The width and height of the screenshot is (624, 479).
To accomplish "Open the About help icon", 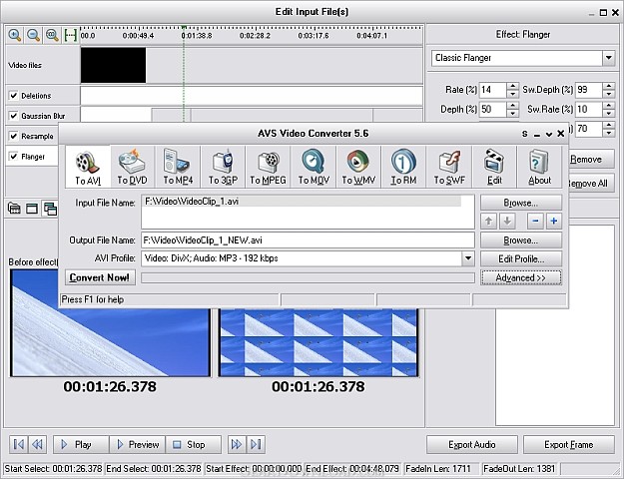I will click(539, 167).
